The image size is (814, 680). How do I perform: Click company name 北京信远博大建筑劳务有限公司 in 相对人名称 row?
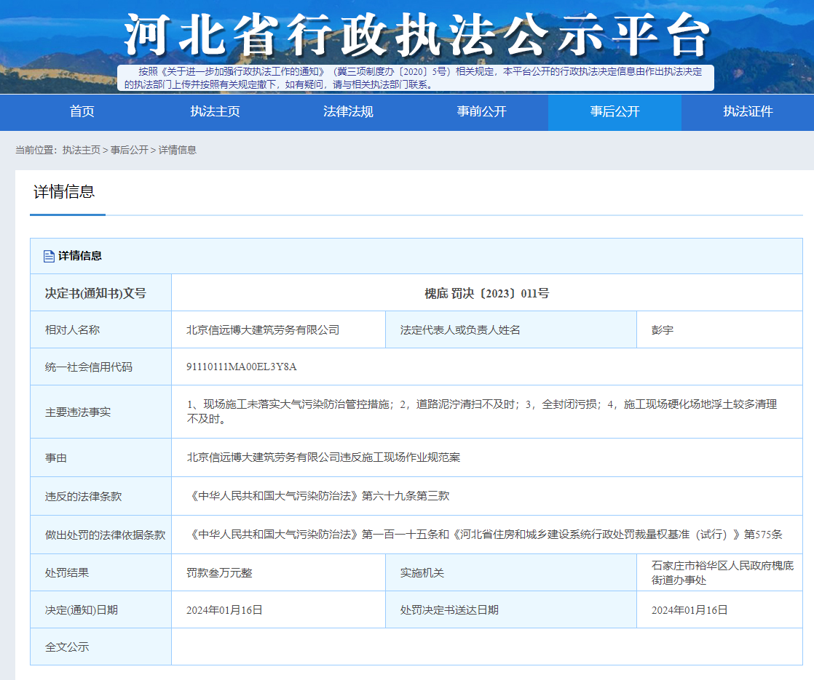[263, 329]
